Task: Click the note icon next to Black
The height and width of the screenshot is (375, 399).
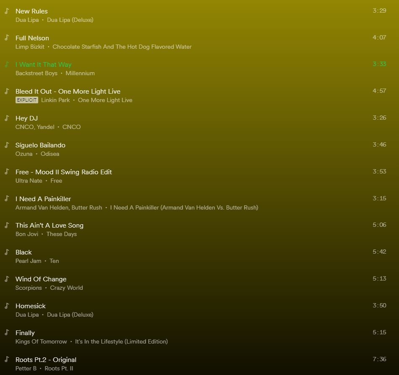Action: click(7, 252)
